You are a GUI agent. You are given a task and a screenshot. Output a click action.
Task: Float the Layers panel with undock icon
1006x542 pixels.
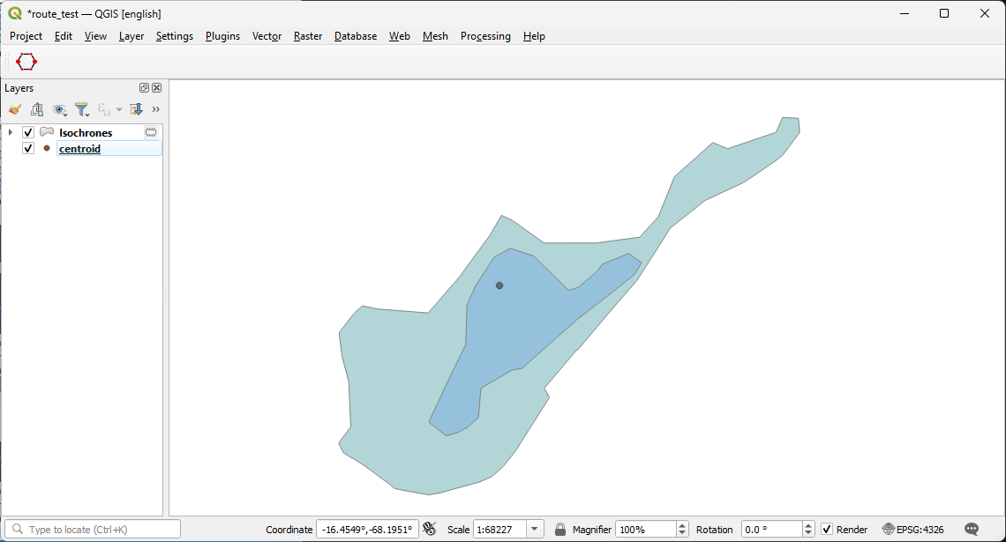pyautogui.click(x=145, y=88)
